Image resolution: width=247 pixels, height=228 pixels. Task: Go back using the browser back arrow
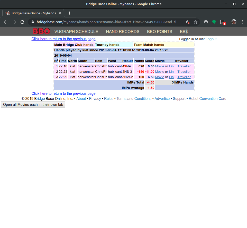click(x=6, y=22)
